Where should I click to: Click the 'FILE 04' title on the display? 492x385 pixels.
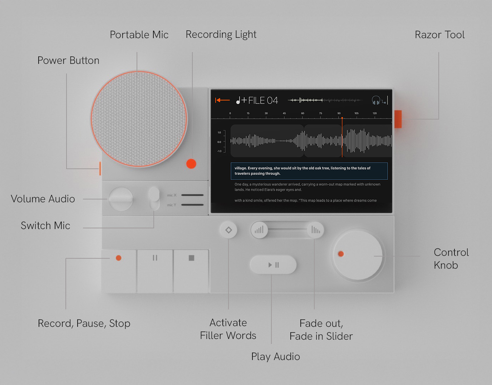point(263,101)
